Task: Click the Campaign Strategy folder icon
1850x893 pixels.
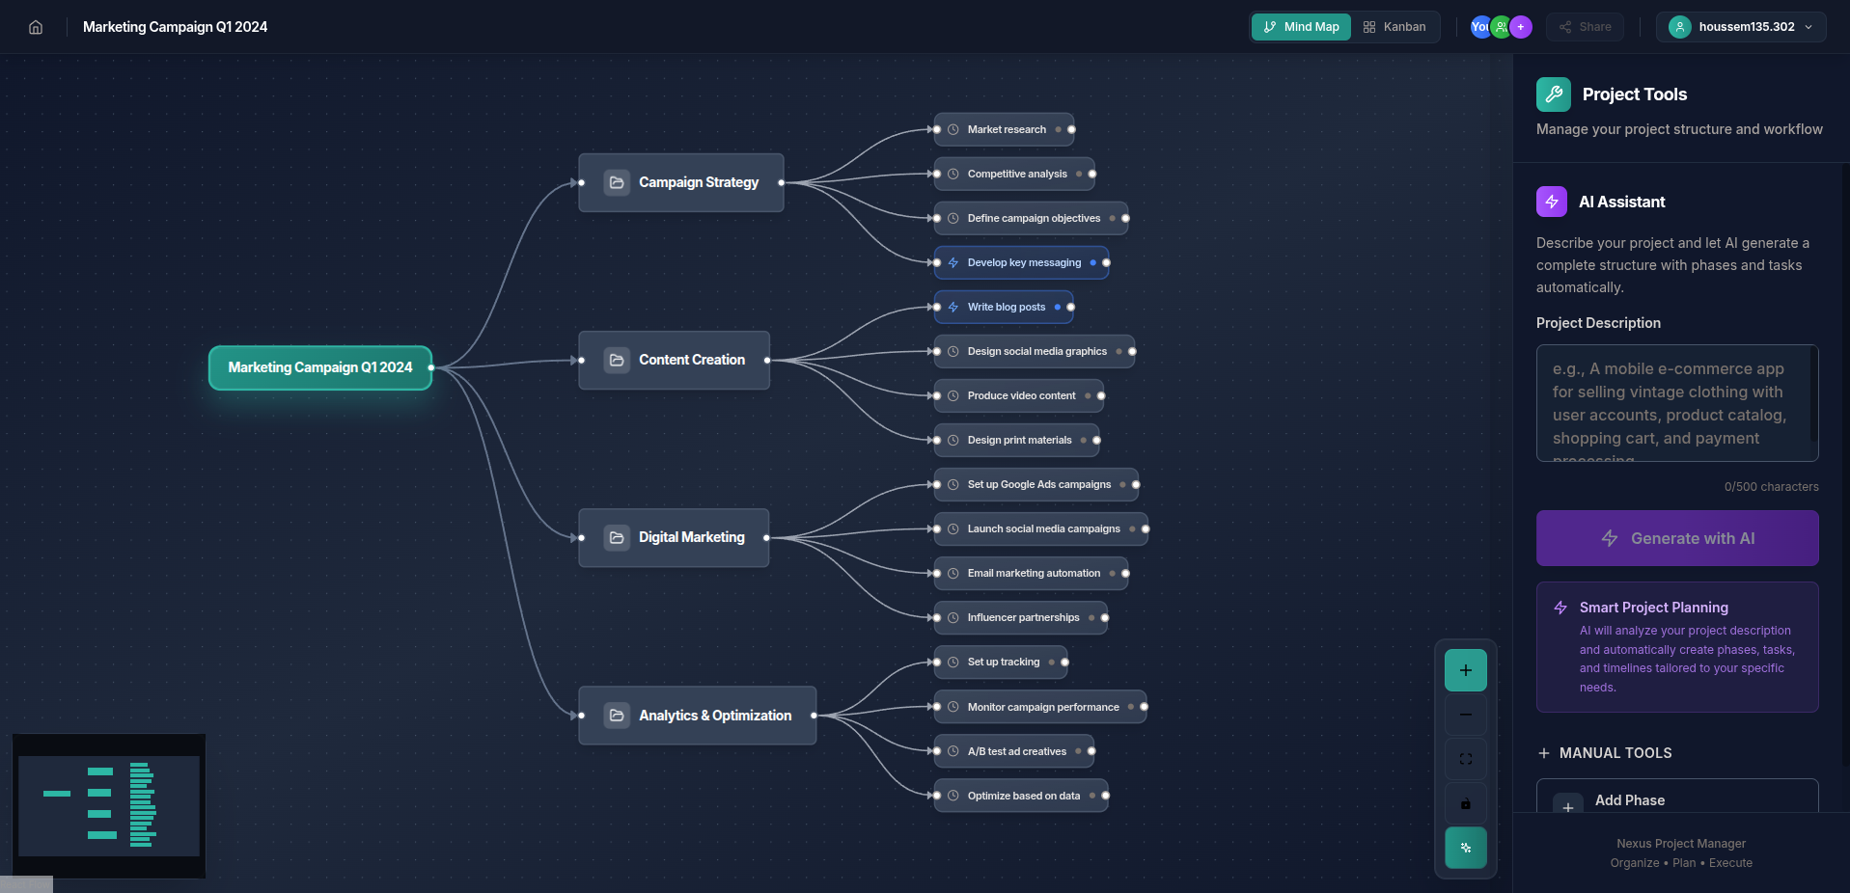Action: coord(617,182)
